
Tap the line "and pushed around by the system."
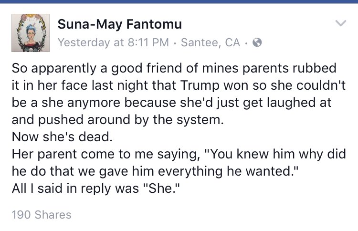pos(117,119)
